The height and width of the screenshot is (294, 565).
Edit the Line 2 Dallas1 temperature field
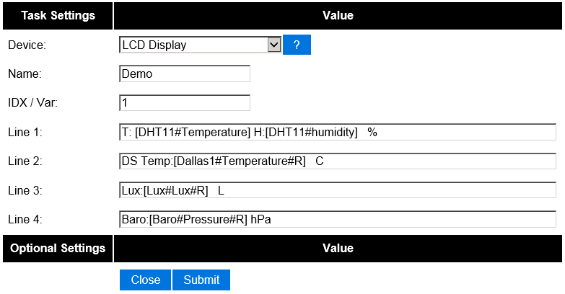[338, 161]
